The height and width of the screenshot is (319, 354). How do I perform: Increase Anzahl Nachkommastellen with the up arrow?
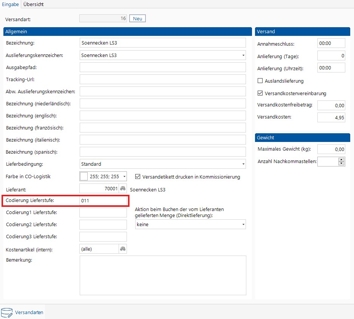[x=342, y=159]
